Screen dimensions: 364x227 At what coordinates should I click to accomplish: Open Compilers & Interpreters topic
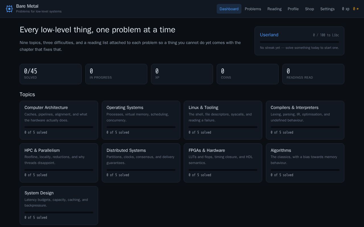click(305, 120)
